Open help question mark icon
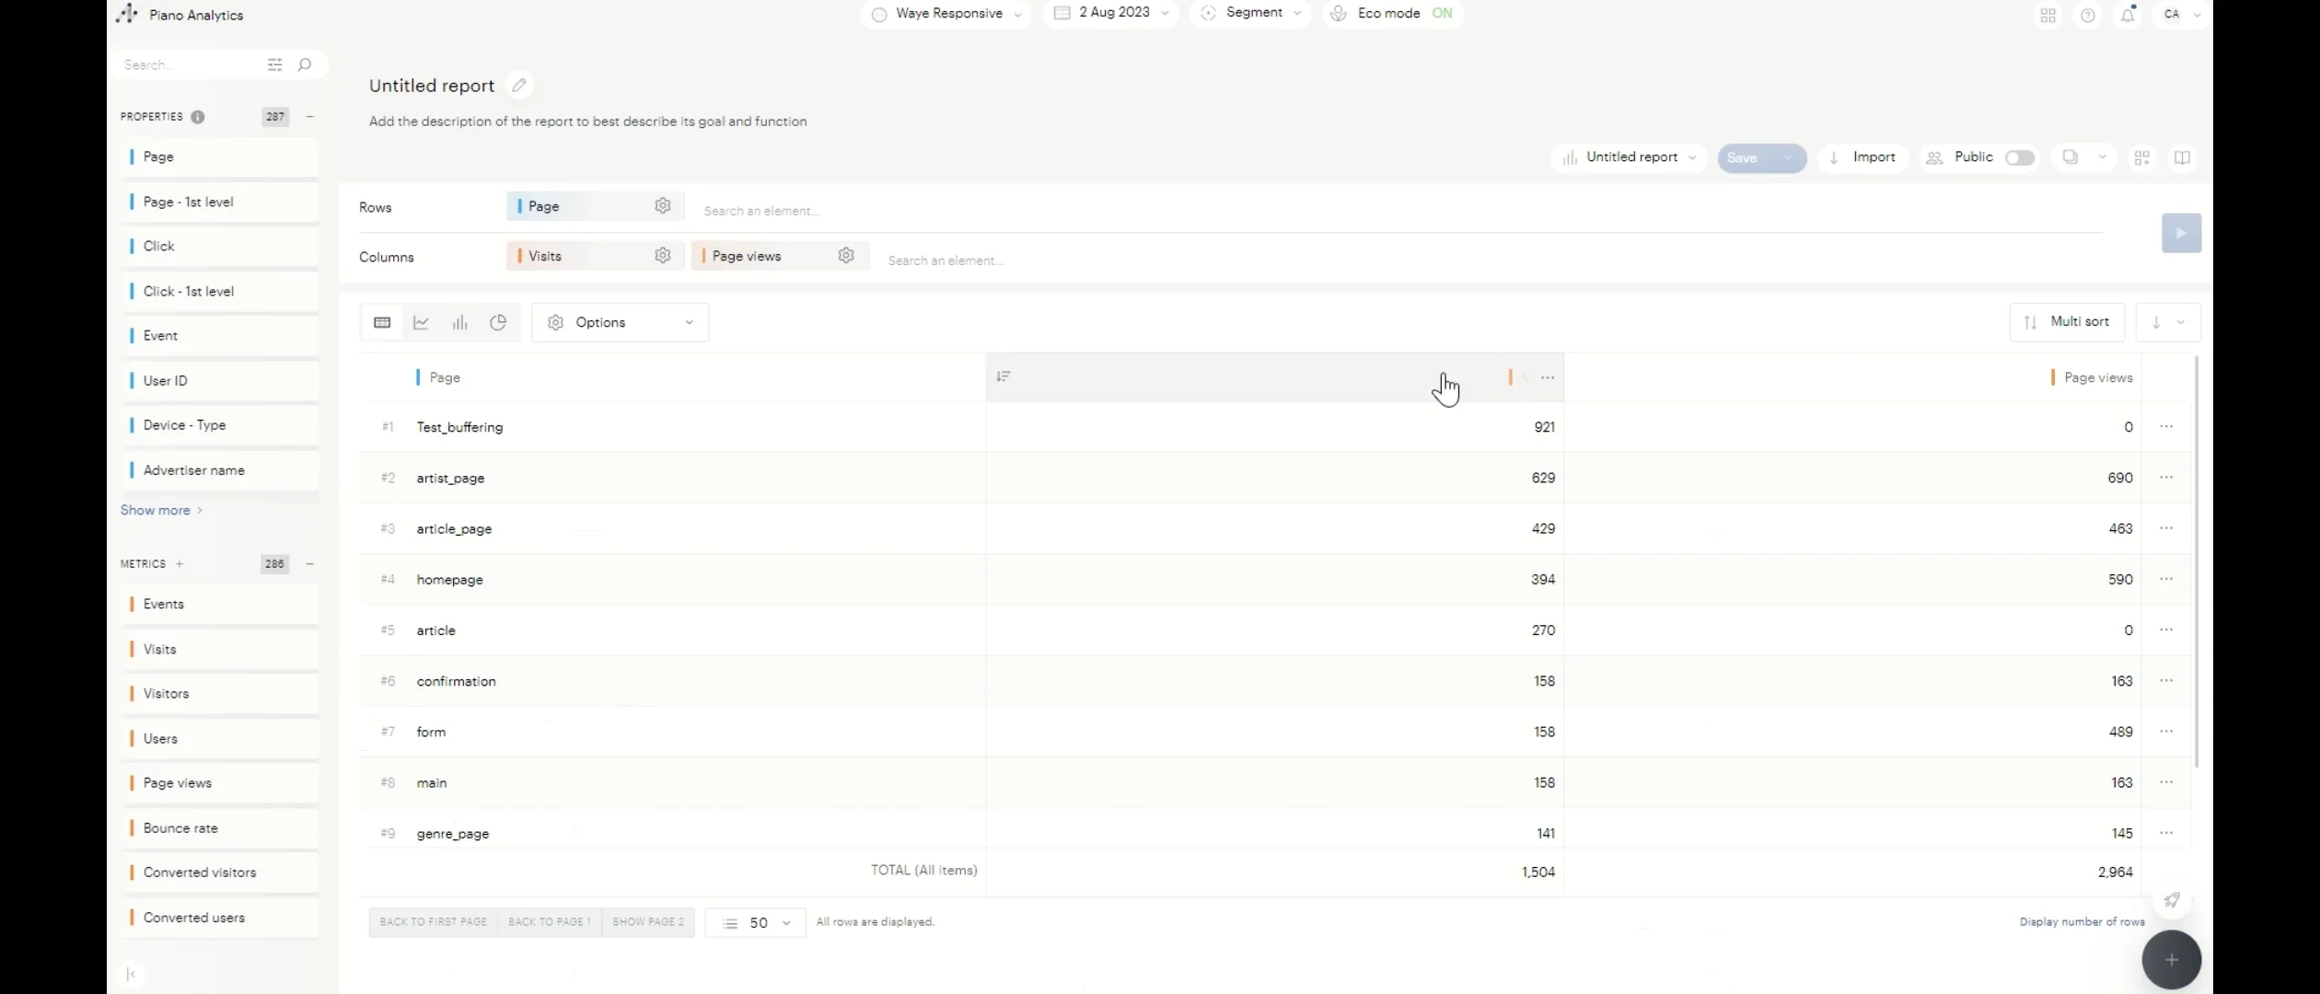The image size is (2320, 994). 2088,16
